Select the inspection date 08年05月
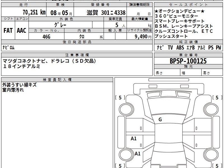Screen dimensions: 224x168 (61, 13)
